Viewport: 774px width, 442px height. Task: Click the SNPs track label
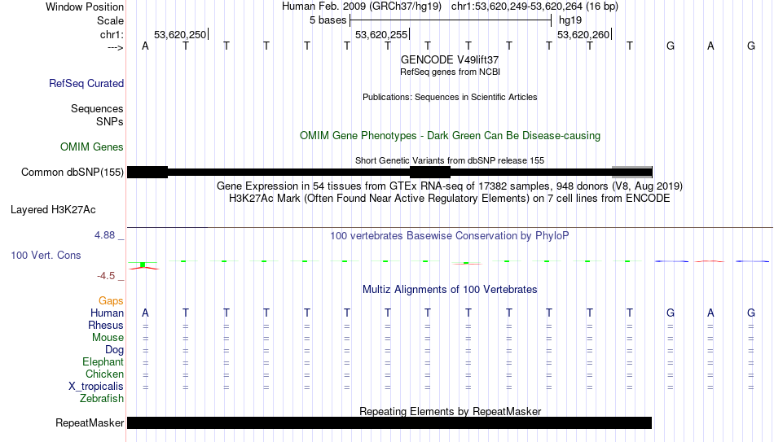(110, 121)
